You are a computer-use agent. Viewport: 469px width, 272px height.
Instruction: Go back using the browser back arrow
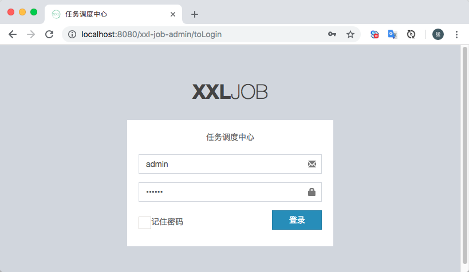tap(13, 34)
